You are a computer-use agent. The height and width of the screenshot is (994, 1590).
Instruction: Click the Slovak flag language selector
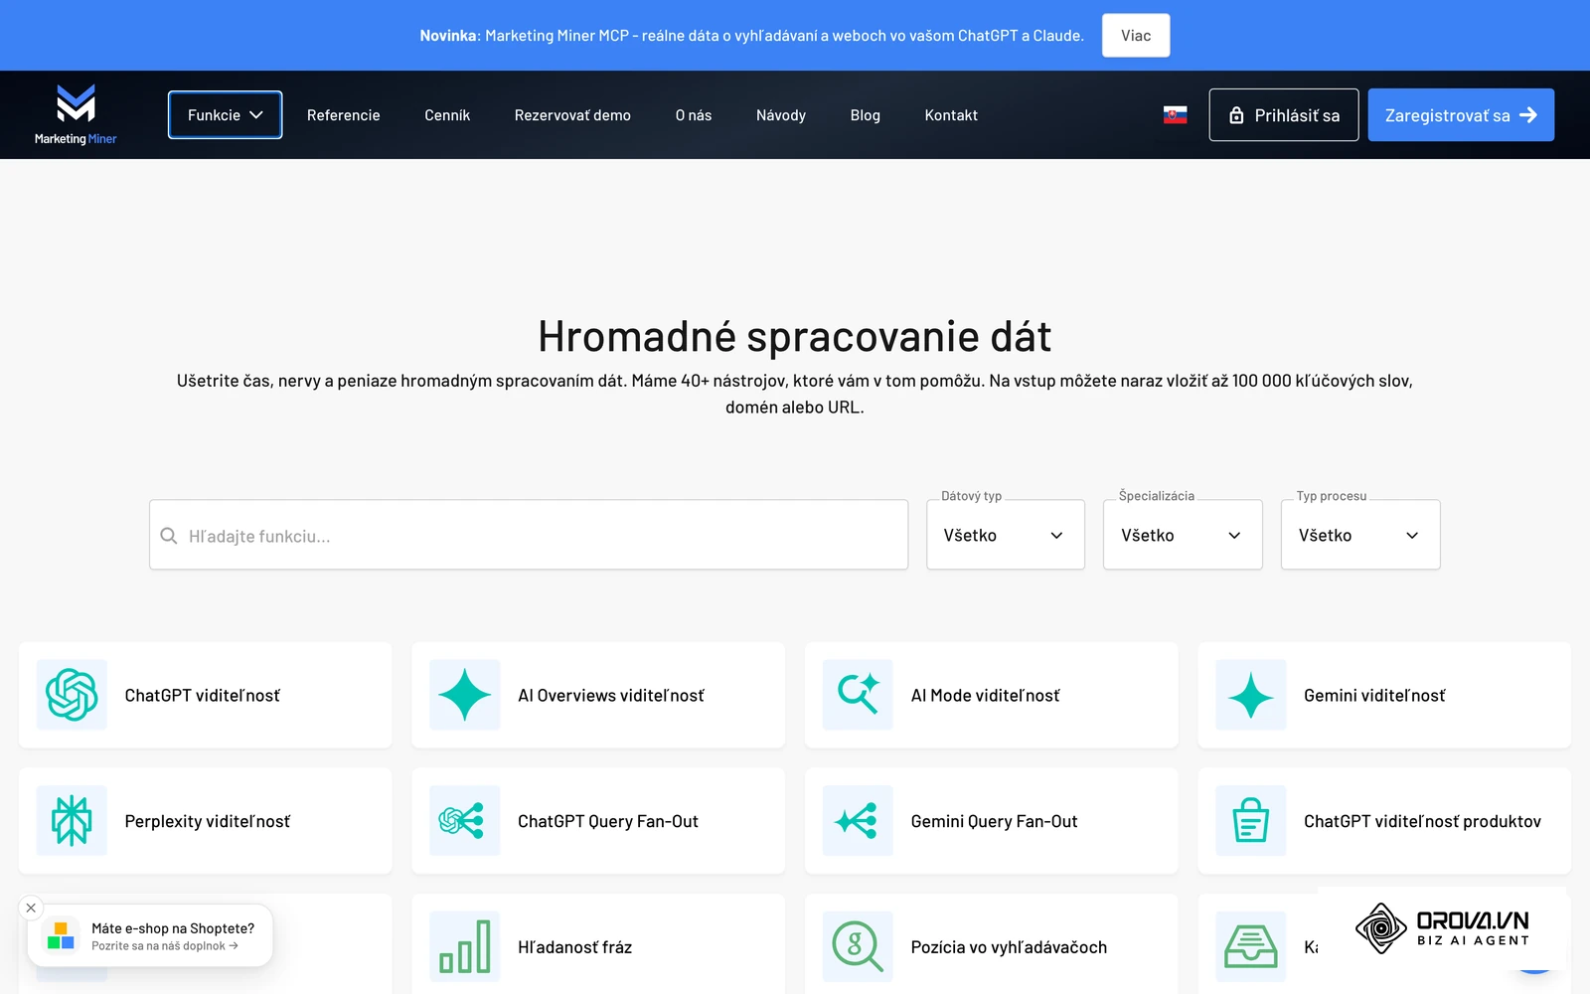(x=1175, y=115)
